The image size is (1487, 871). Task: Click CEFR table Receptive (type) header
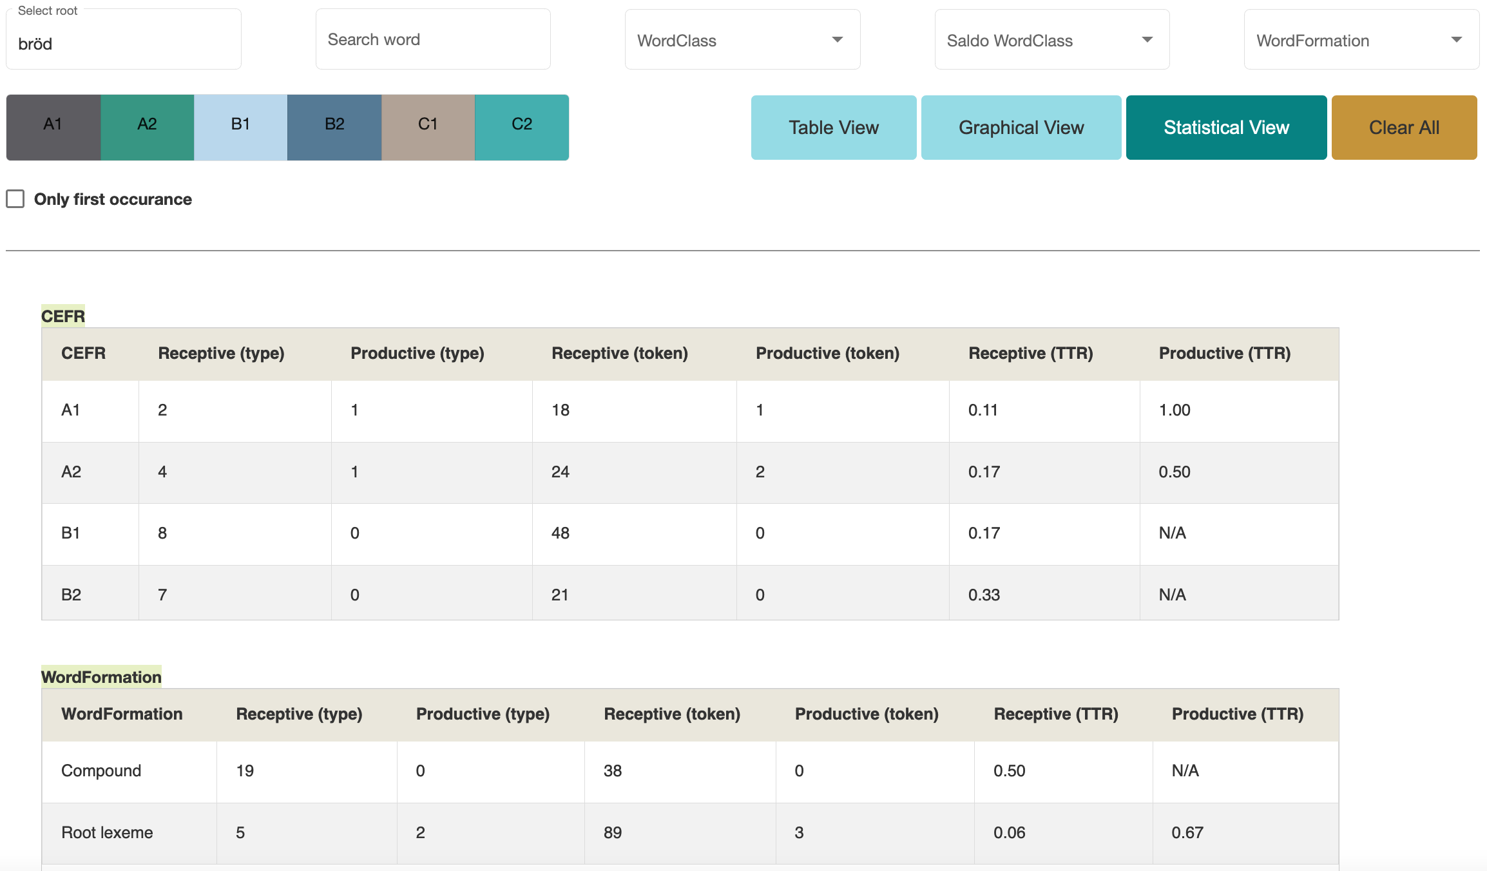tap(221, 353)
